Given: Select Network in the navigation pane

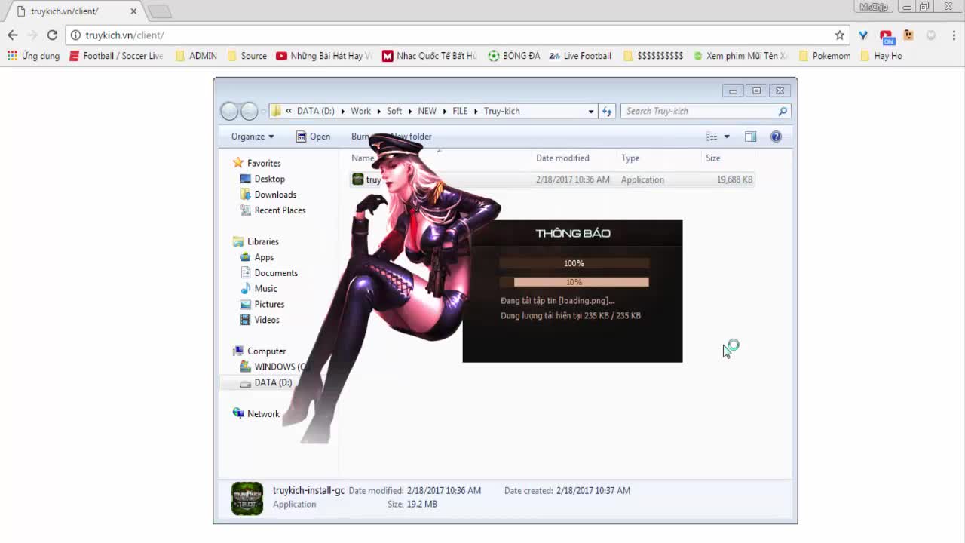Looking at the screenshot, I should pyautogui.click(x=256, y=414).
